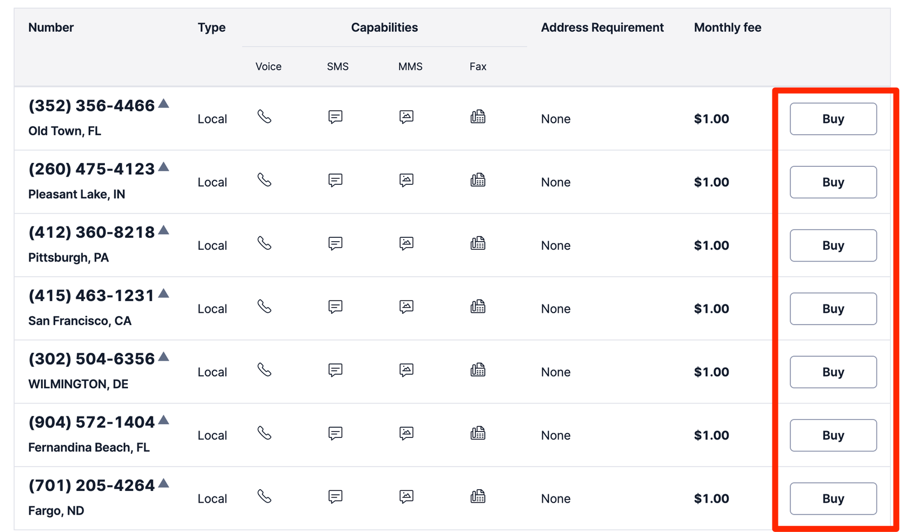Click the SMS icon in the Pittsburgh row
Image resolution: width=902 pixels, height=532 pixels.
click(335, 244)
